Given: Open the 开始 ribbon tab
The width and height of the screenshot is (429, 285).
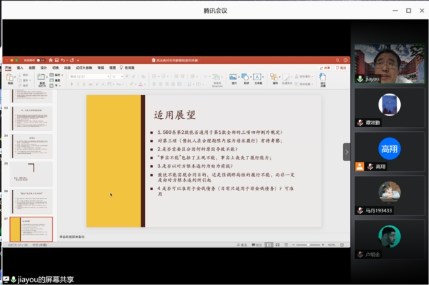Looking at the screenshot, I should (x=9, y=68).
